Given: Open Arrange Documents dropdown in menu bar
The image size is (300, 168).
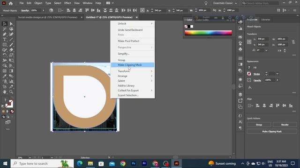Looking at the screenshot, I should coord(110,3).
